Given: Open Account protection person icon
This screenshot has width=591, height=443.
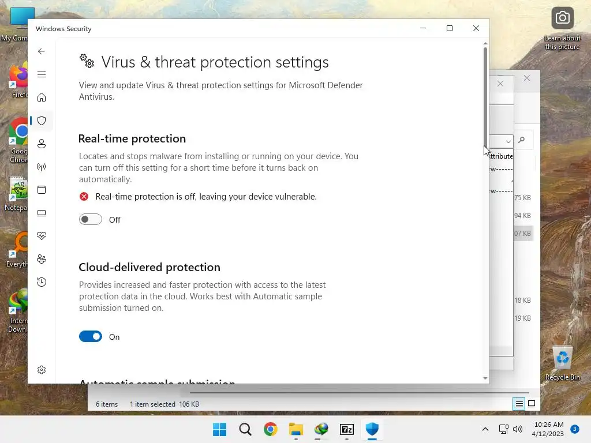Looking at the screenshot, I should (42, 144).
